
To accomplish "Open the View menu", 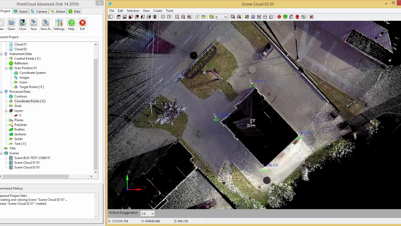I will [146, 11].
